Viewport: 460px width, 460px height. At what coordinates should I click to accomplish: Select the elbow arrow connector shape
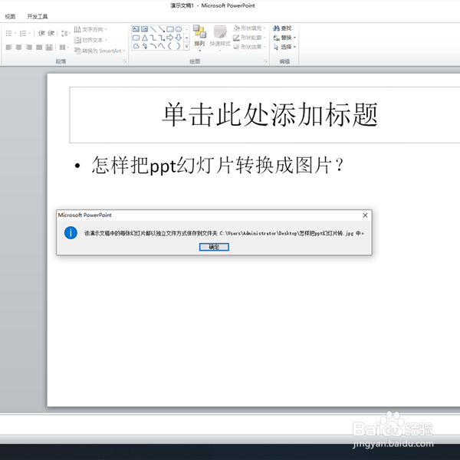tap(161, 38)
